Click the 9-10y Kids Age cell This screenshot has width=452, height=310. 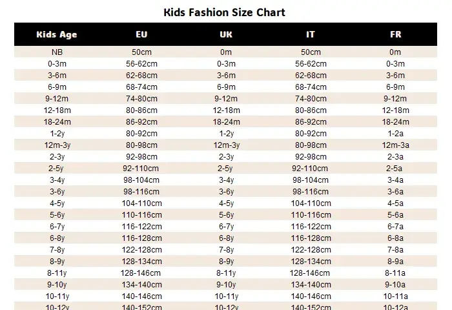(x=57, y=285)
